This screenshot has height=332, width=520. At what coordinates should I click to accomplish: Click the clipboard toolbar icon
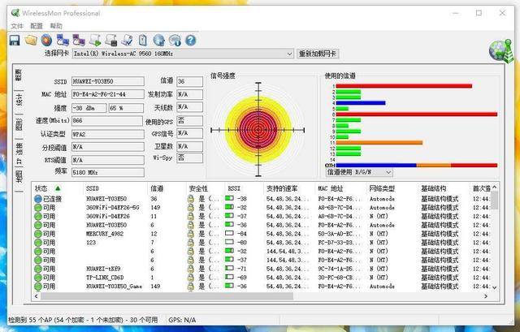pos(143,41)
